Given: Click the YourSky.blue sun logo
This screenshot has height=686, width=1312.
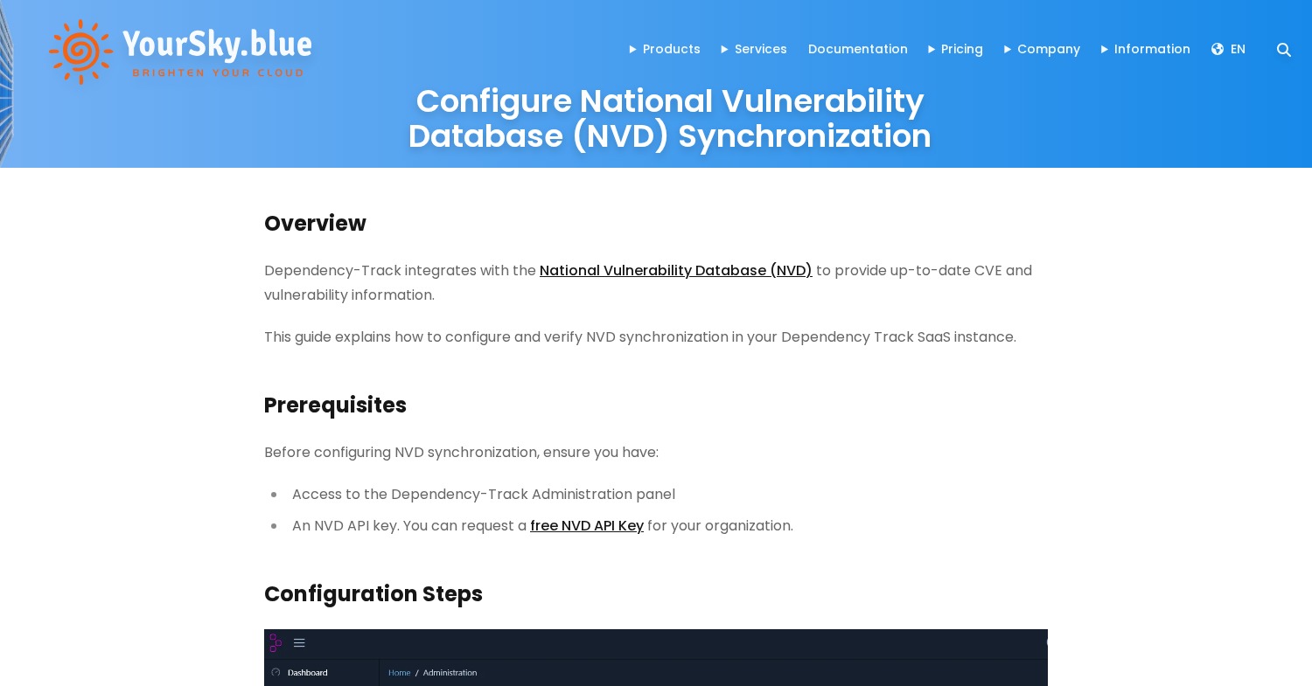Looking at the screenshot, I should pyautogui.click(x=80, y=52).
